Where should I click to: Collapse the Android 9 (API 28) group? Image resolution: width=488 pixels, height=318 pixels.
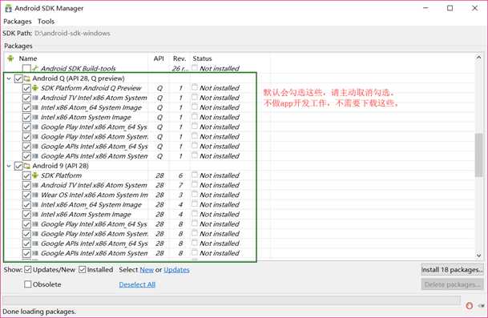(x=9, y=166)
